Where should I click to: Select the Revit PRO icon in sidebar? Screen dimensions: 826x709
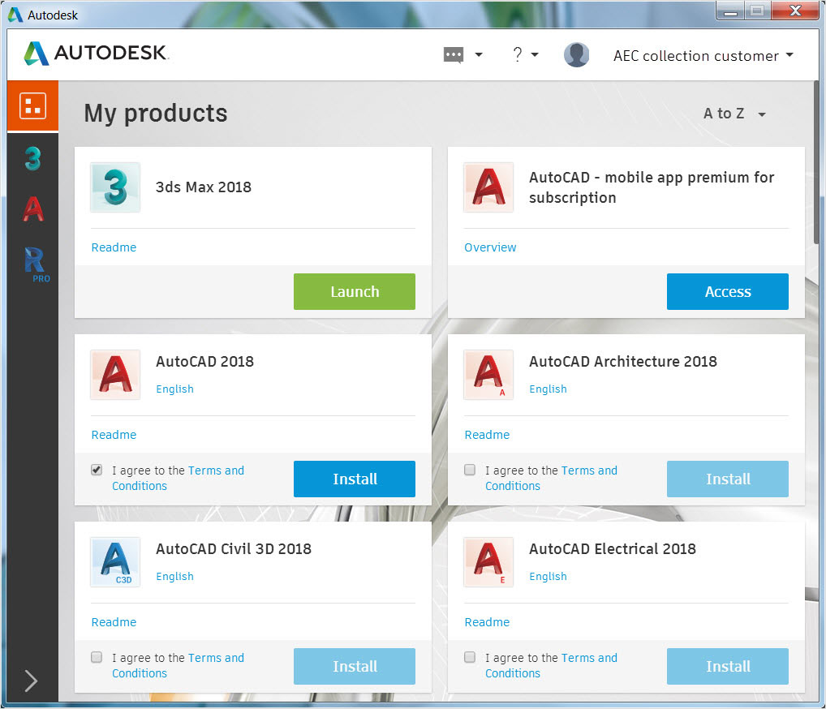36,264
